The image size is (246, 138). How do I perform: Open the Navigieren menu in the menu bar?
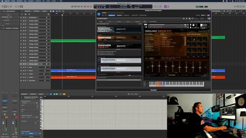click(x=31, y=1)
